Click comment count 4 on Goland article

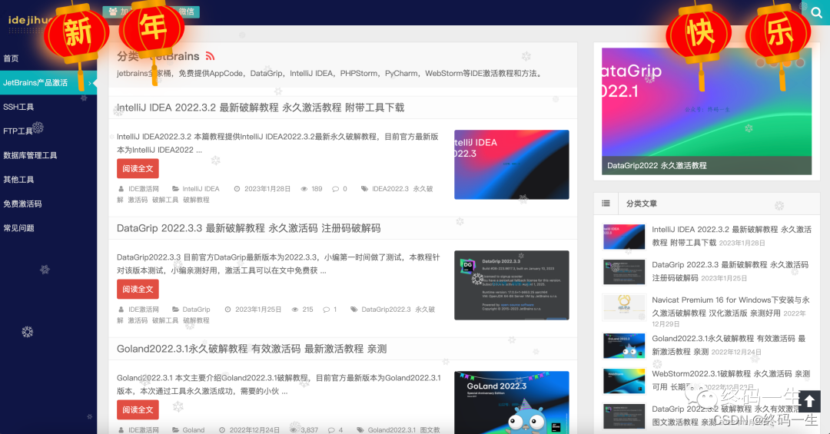[336, 430]
